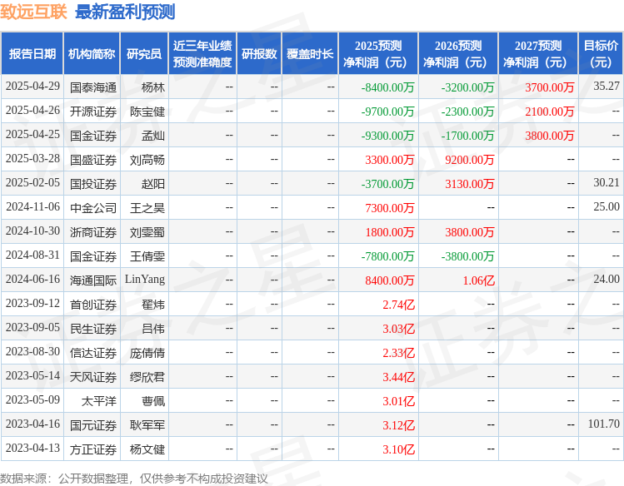Screen dimensions: 624x486
Task: Select target price 25.00
Action: [607, 207]
